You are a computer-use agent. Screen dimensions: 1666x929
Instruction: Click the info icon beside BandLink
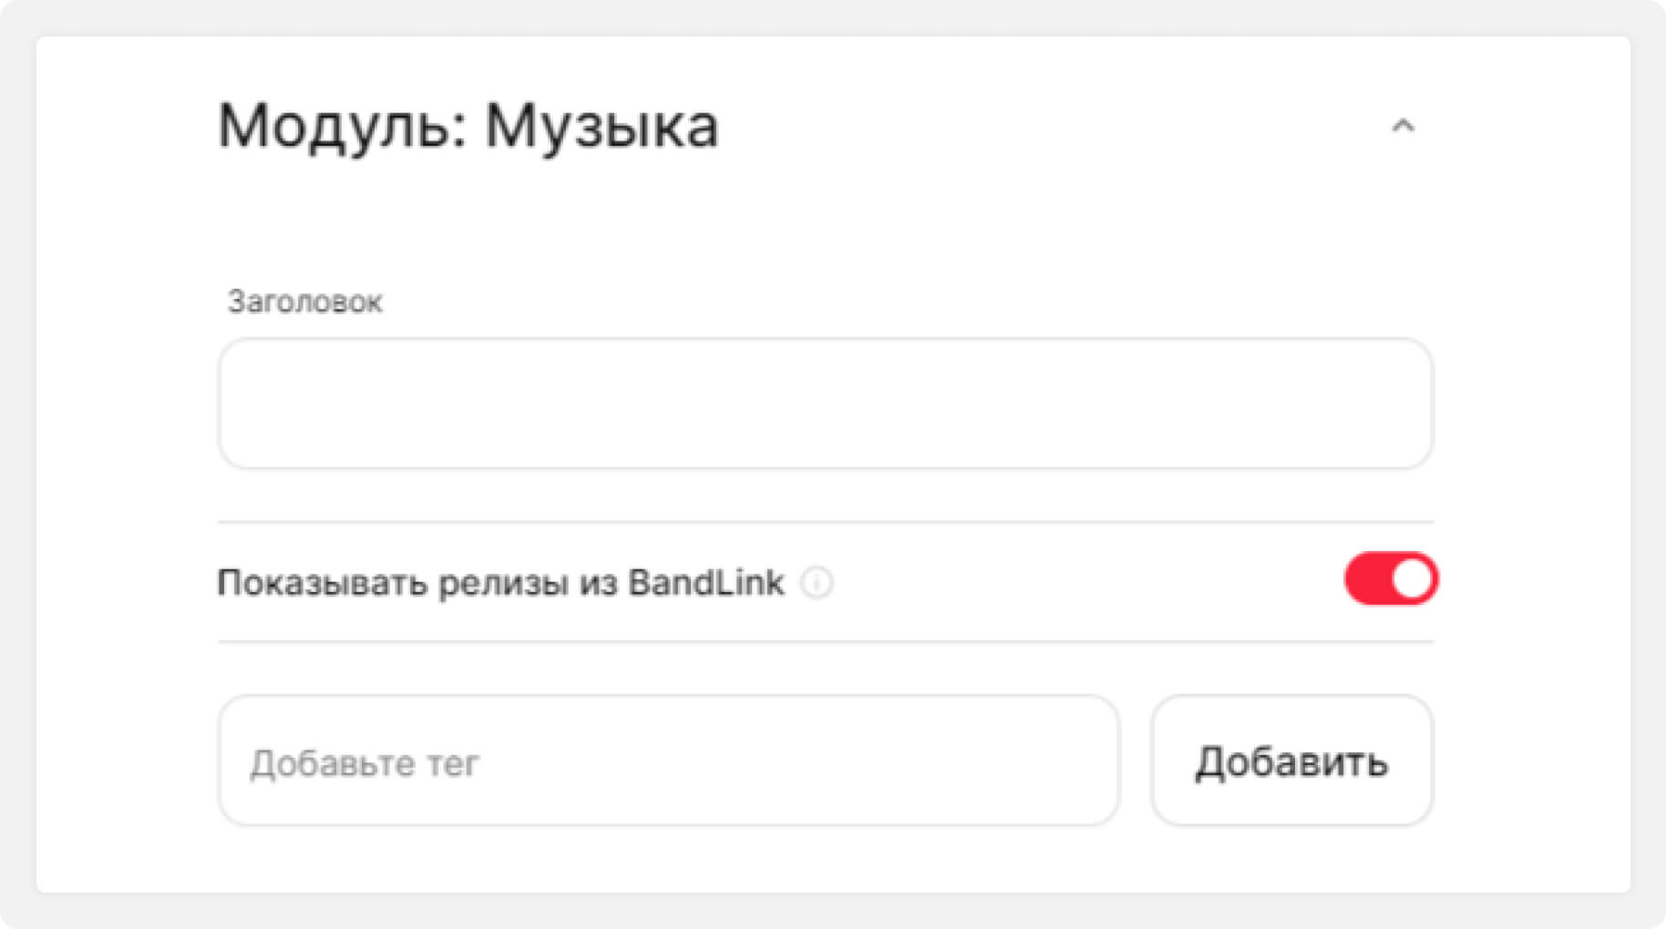(x=817, y=582)
